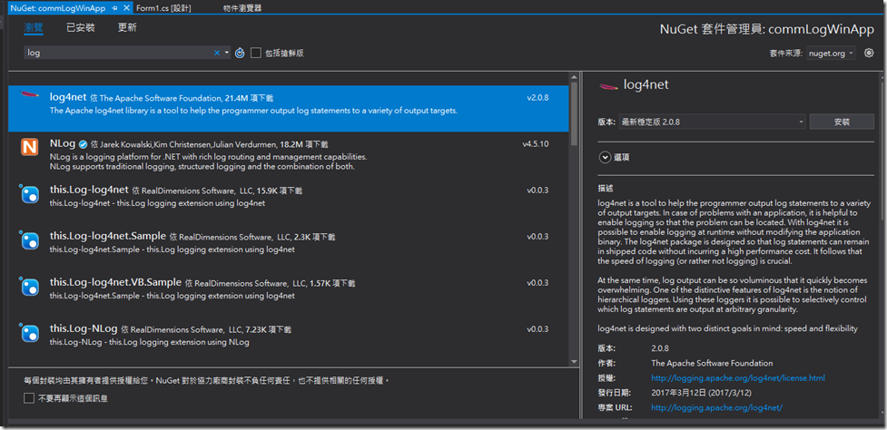The width and height of the screenshot is (887, 430).
Task: Click the v4.5.10 version label of NLog
Action: (x=535, y=144)
